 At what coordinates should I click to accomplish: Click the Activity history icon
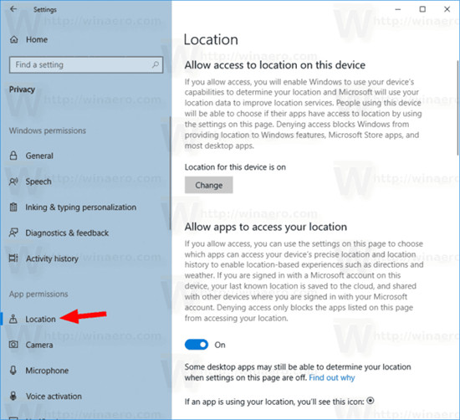[x=13, y=259]
